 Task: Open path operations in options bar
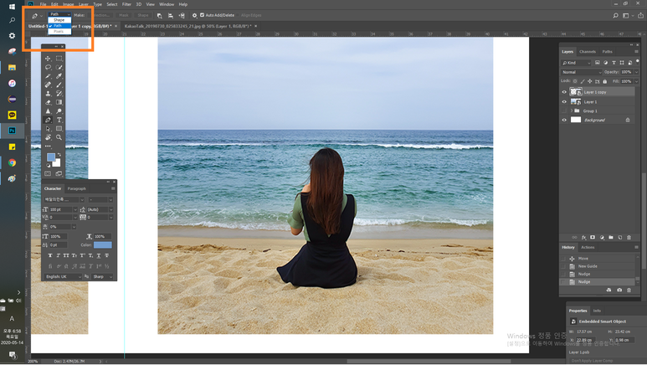click(x=159, y=15)
